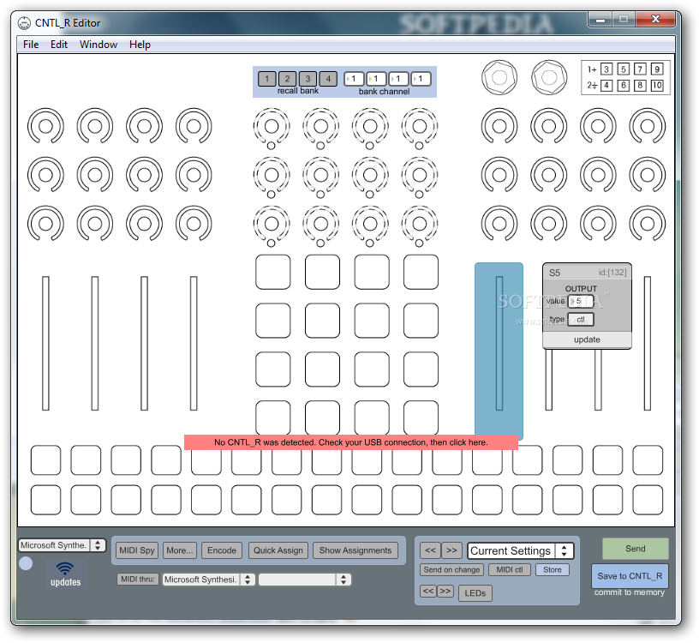
Task: Click the first knob in the top-left knob row
Action: 45,126
